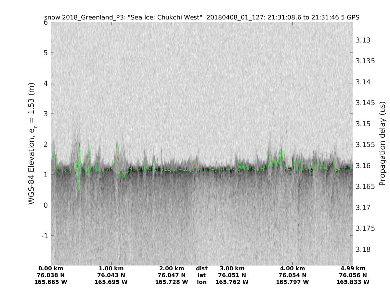Select the "165.833 W" longitude label
The height and width of the screenshot is (292, 390).
353,282
